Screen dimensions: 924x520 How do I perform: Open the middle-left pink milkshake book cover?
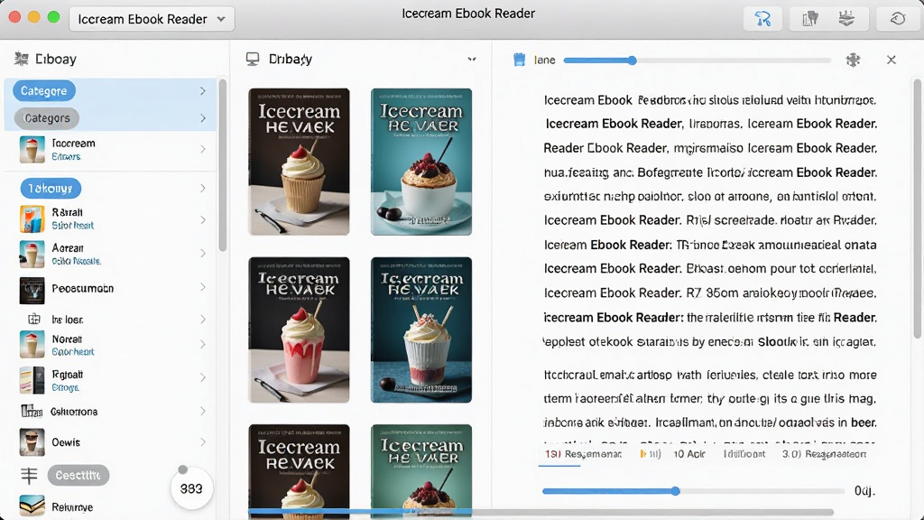(x=299, y=330)
